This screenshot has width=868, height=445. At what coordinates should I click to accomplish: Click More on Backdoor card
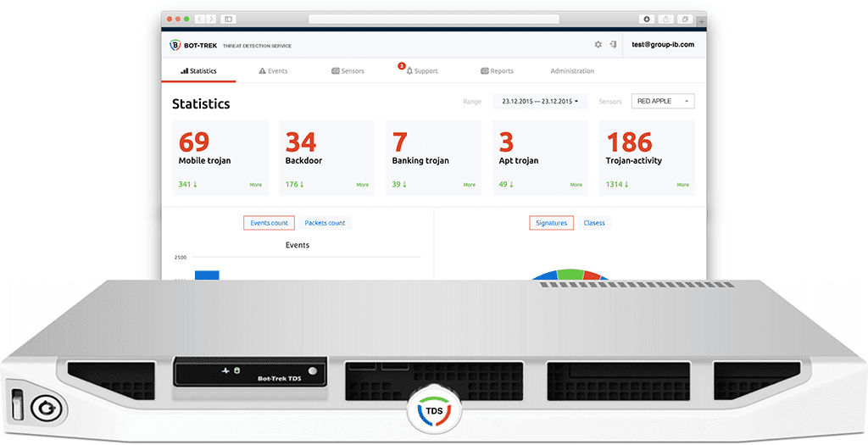(363, 185)
